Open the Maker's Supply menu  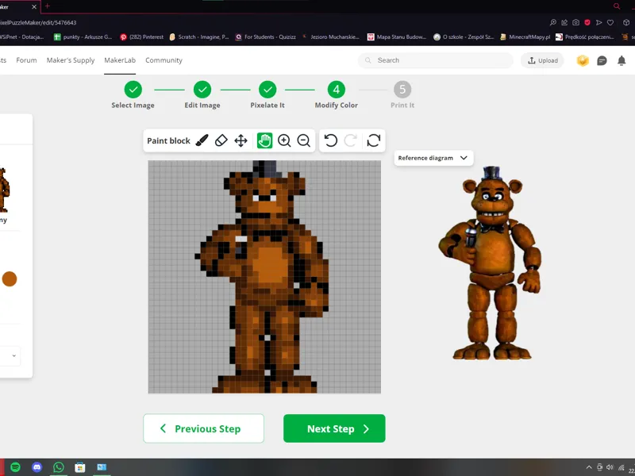click(71, 60)
